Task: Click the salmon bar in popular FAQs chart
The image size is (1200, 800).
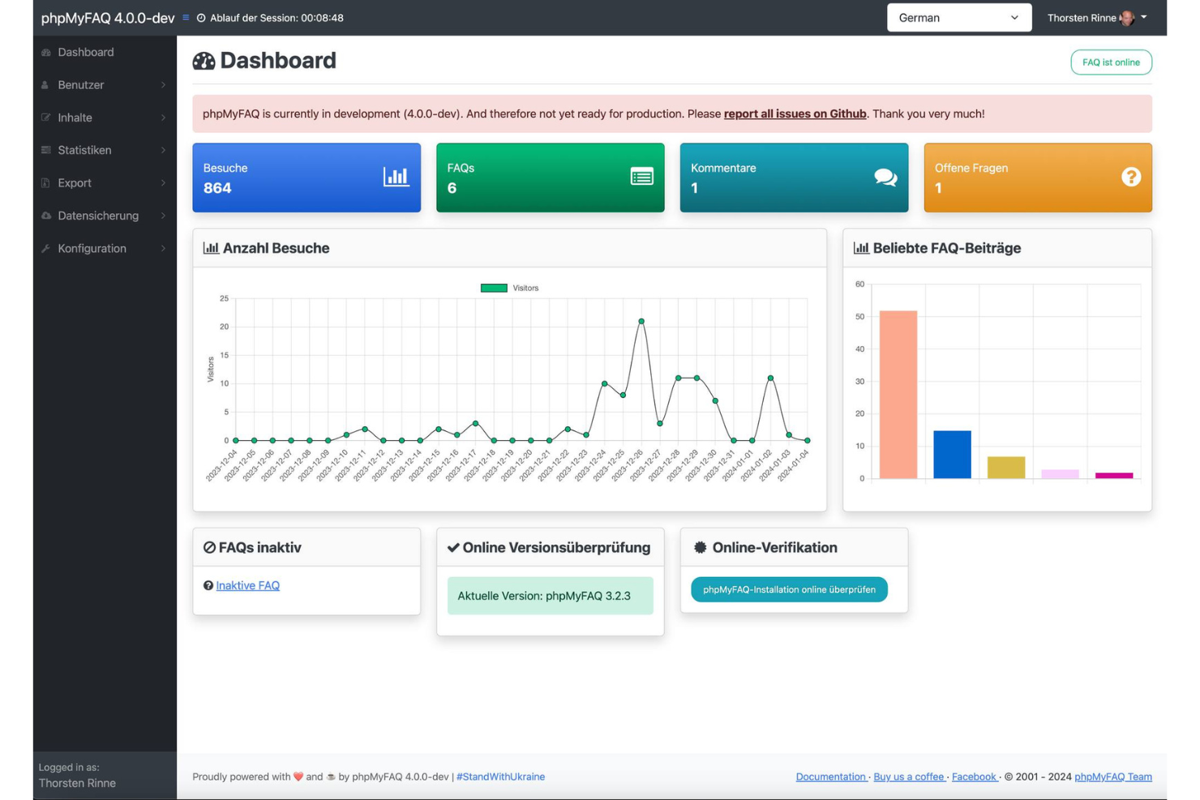Action: 898,395
